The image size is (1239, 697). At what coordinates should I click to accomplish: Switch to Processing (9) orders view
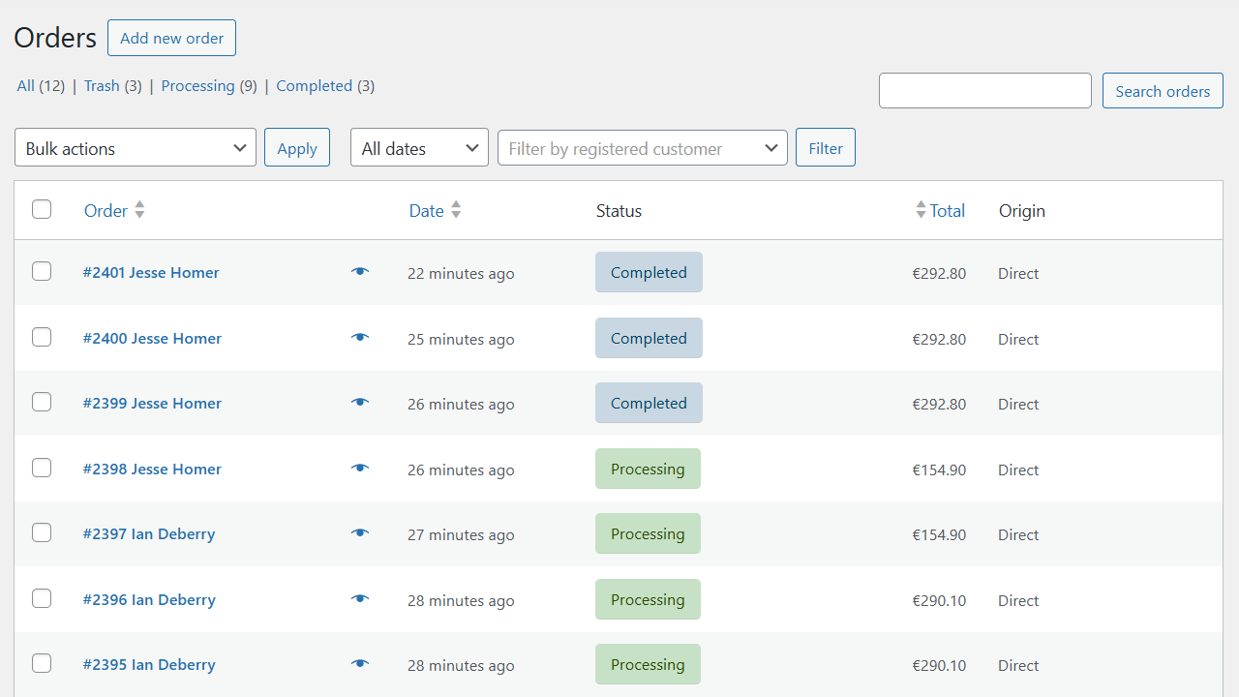209,85
